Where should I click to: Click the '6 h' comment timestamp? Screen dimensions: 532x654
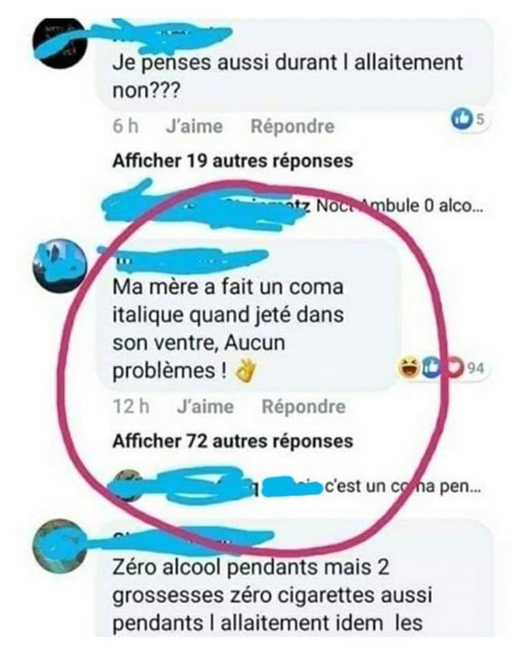[125, 127]
